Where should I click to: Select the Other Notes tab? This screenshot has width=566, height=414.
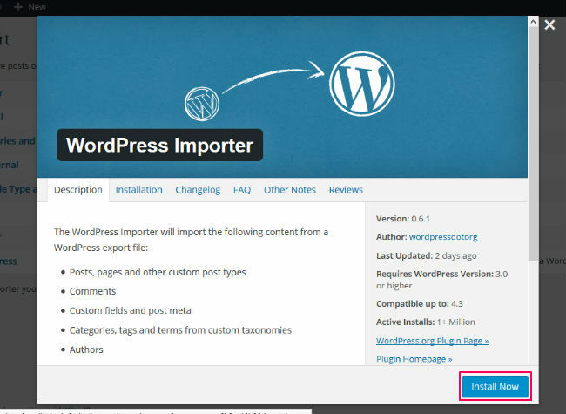[290, 190]
